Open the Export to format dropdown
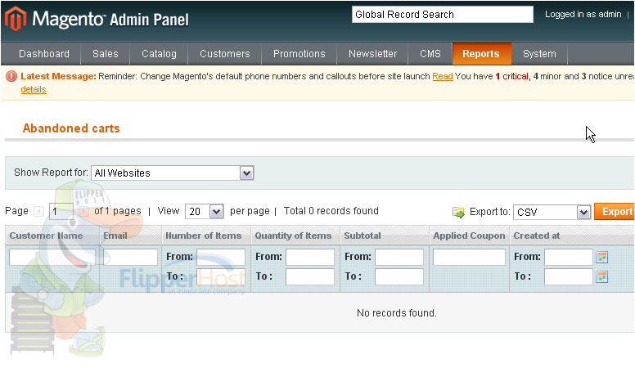The image size is (635, 368). pos(552,212)
